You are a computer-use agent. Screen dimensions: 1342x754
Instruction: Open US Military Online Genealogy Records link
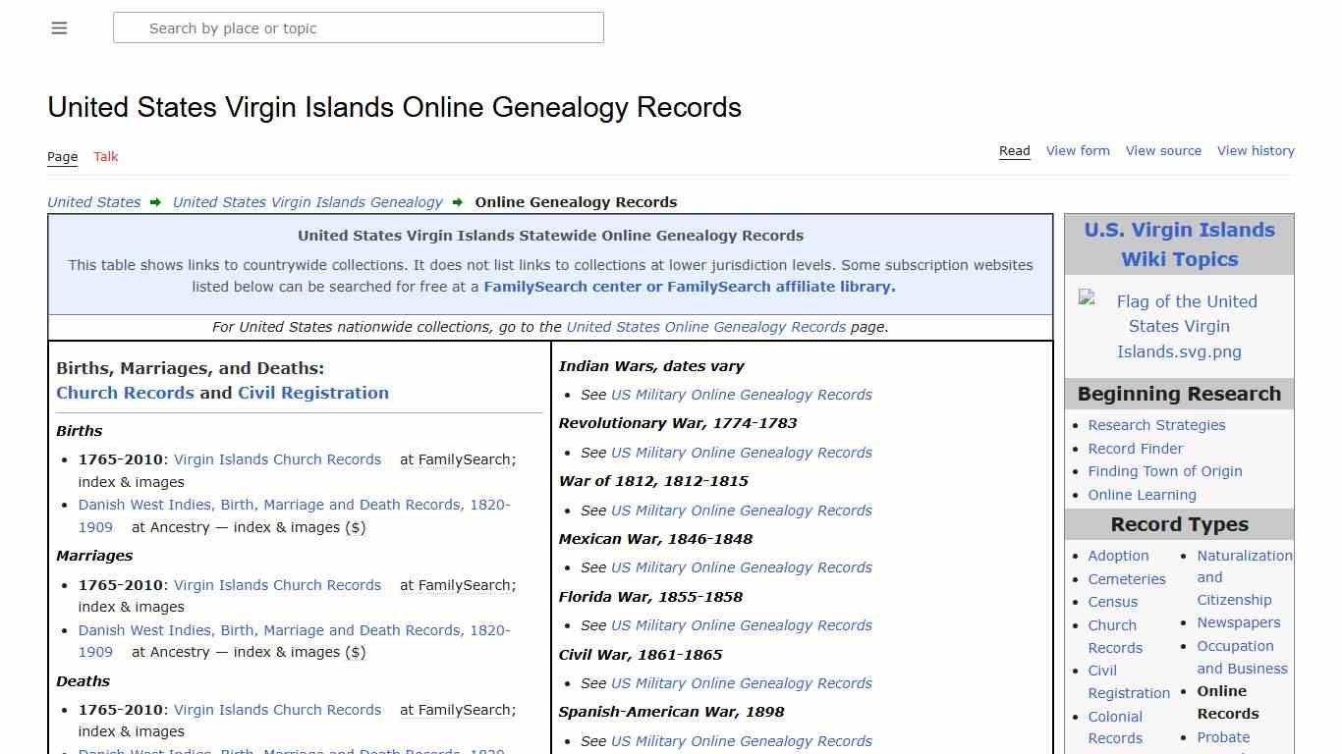[741, 395]
